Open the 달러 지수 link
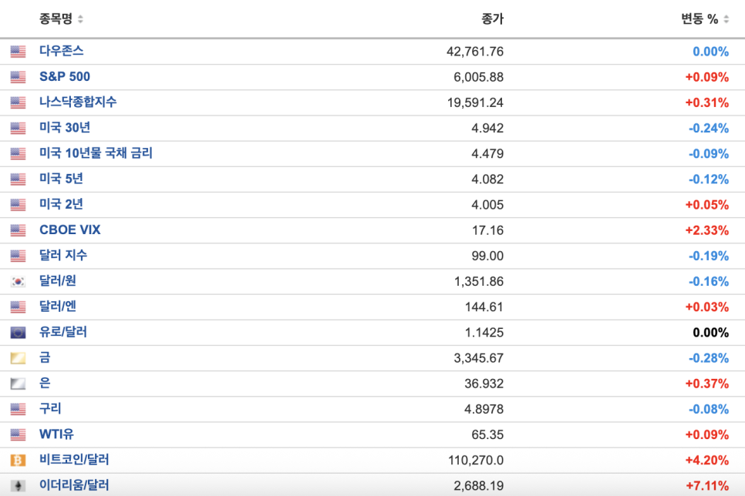Viewport: 745px width, 496px height. click(63, 256)
